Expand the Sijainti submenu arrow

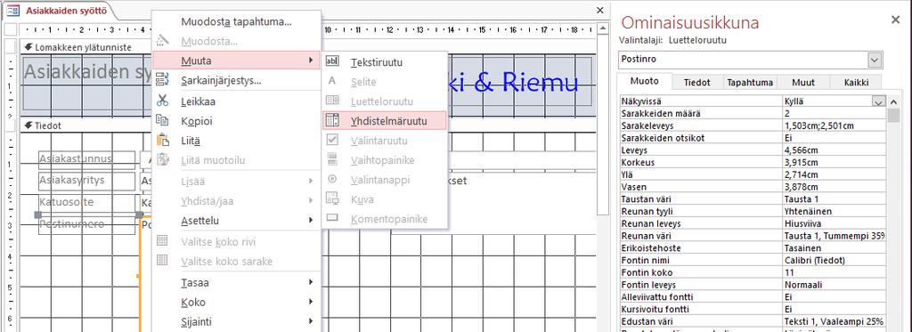pyautogui.click(x=311, y=321)
